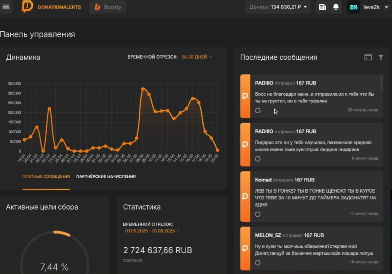Click the Nomad sender name
This screenshot has height=274, width=392.
(x=263, y=180)
